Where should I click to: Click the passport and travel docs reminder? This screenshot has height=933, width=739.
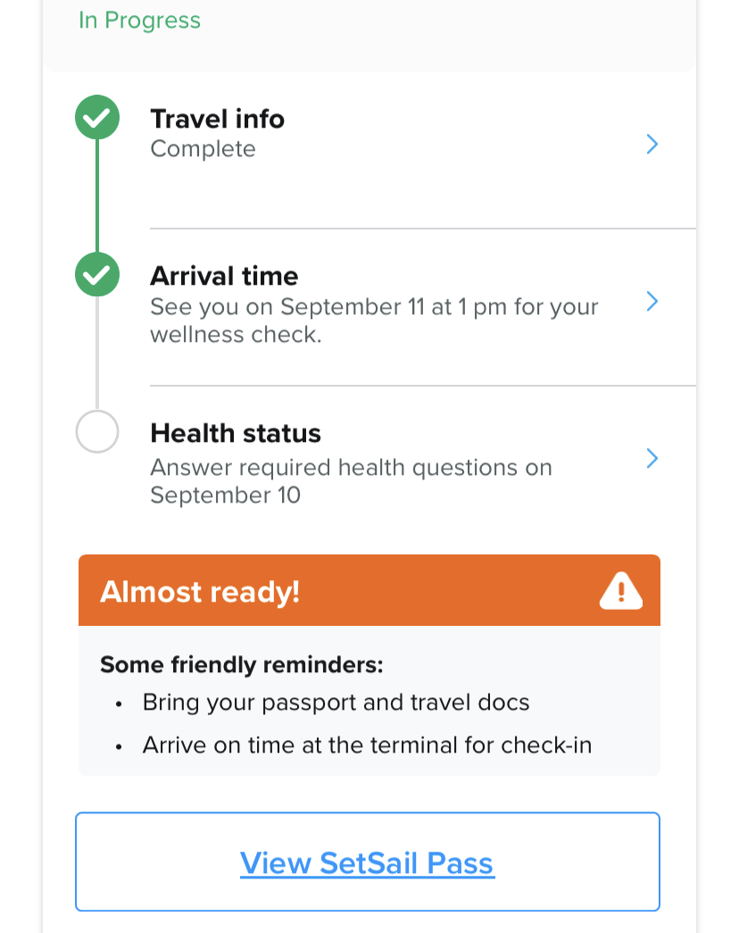336,702
